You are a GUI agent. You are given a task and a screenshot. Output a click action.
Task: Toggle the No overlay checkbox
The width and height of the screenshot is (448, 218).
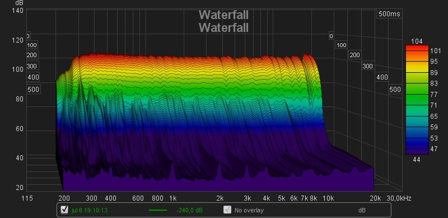(227, 210)
